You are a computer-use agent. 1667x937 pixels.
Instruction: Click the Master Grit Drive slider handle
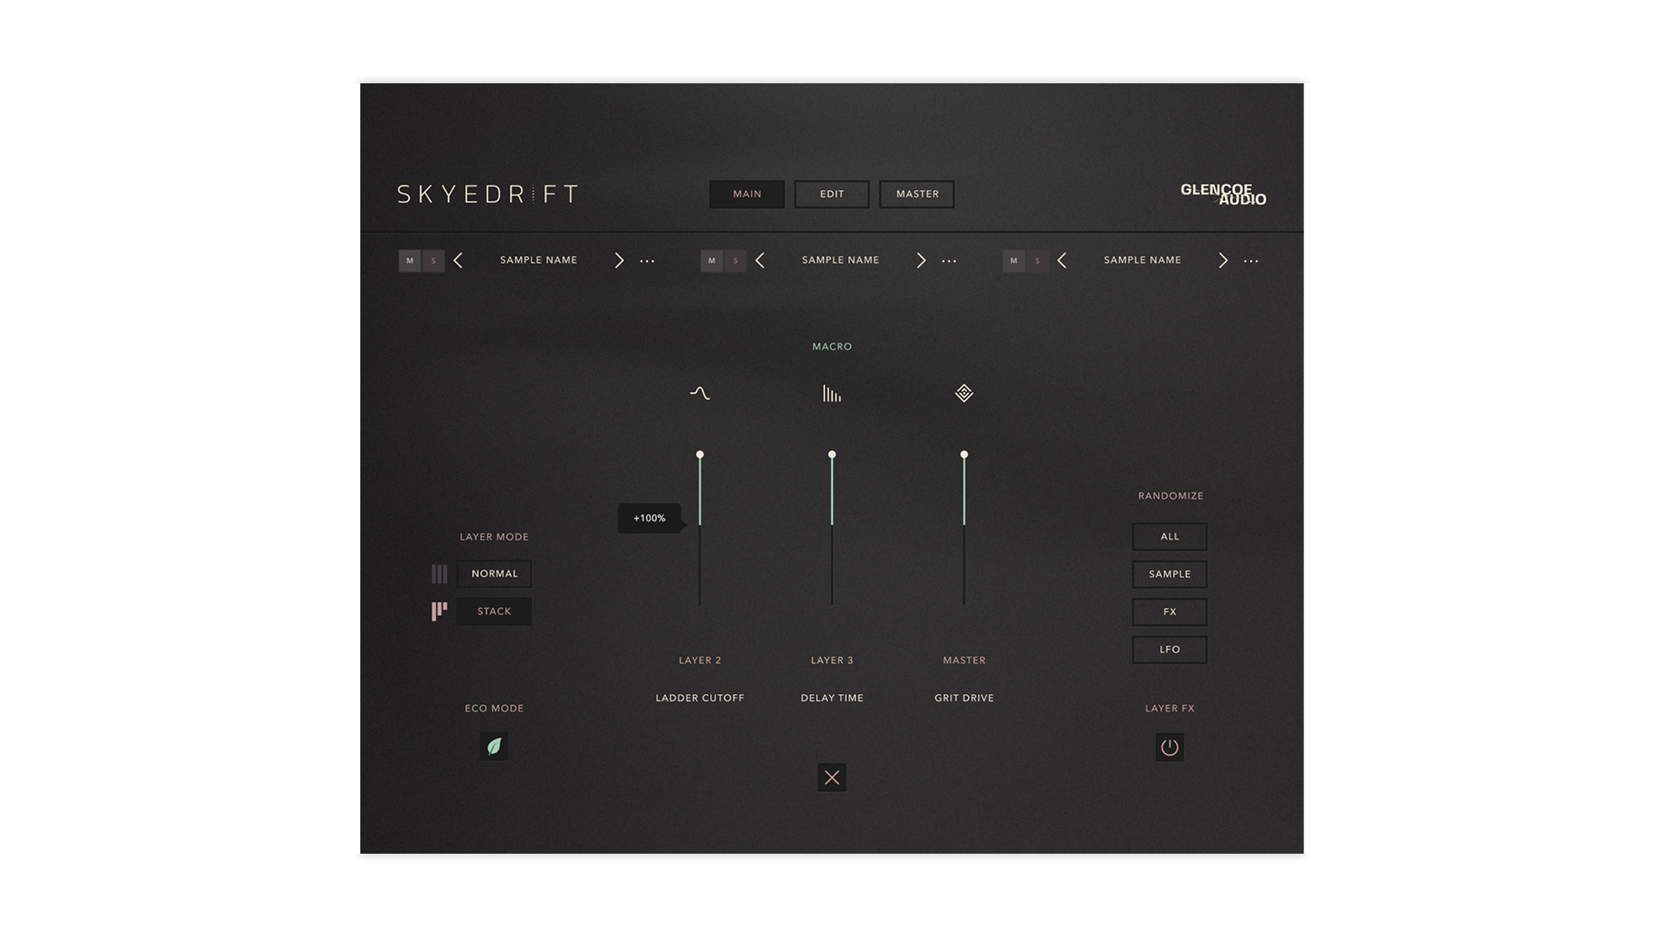[964, 455]
